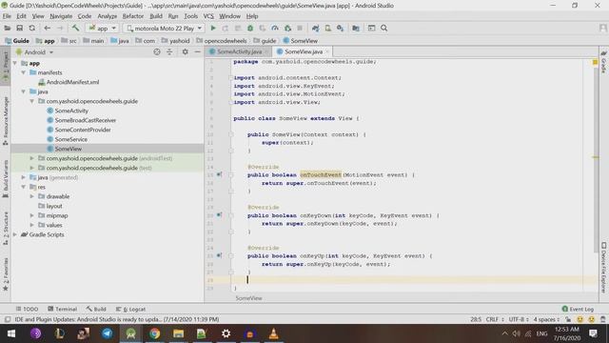Click the Collapse All icon in Project panel
This screenshot has width=609, height=343.
tap(169, 51)
